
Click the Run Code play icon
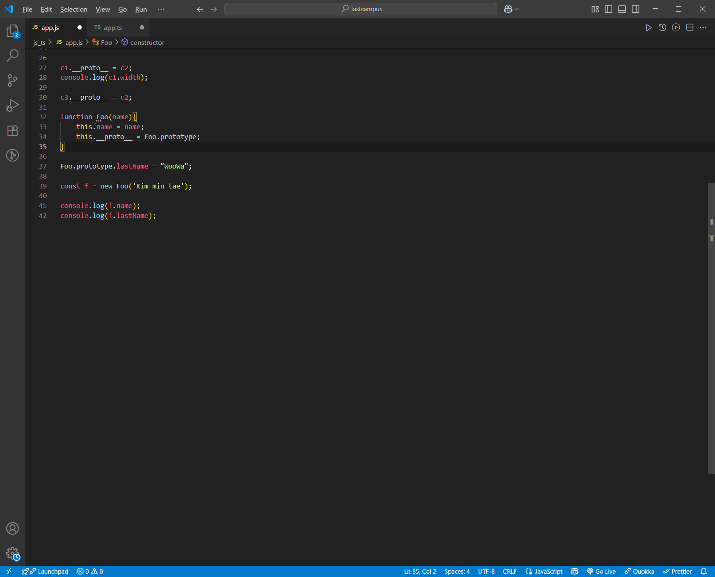648,27
